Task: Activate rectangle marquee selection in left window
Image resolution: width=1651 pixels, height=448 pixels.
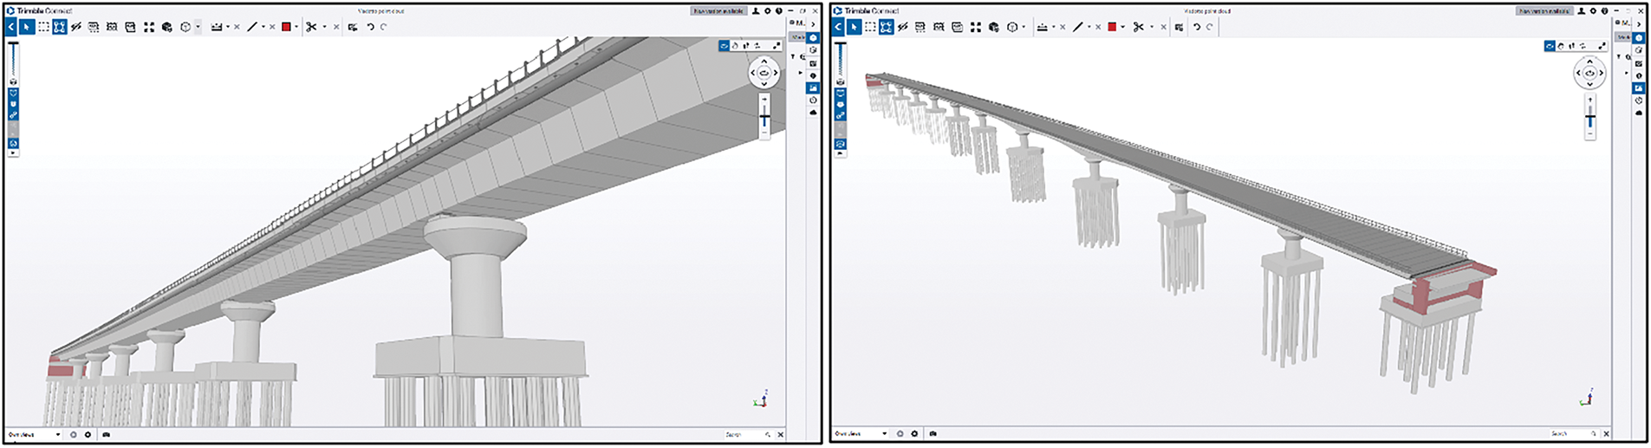Action: point(43,27)
